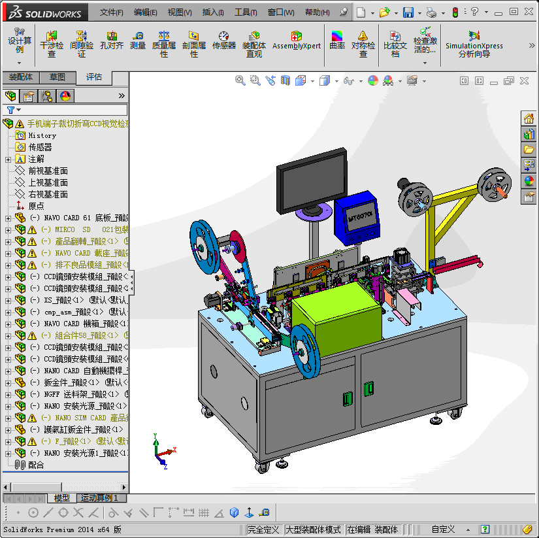Expand the NAVO CARD 61 底板 tree node
The height and width of the screenshot is (538, 539).
(8, 218)
